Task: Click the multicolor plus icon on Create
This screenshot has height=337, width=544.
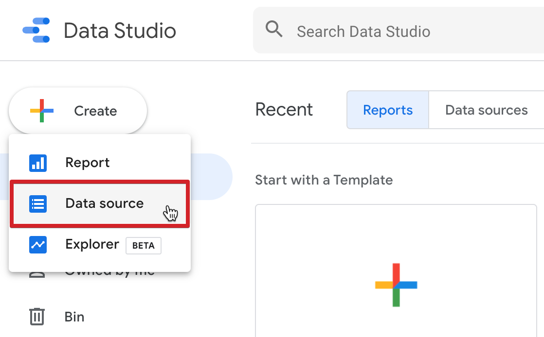Action: pyautogui.click(x=42, y=111)
